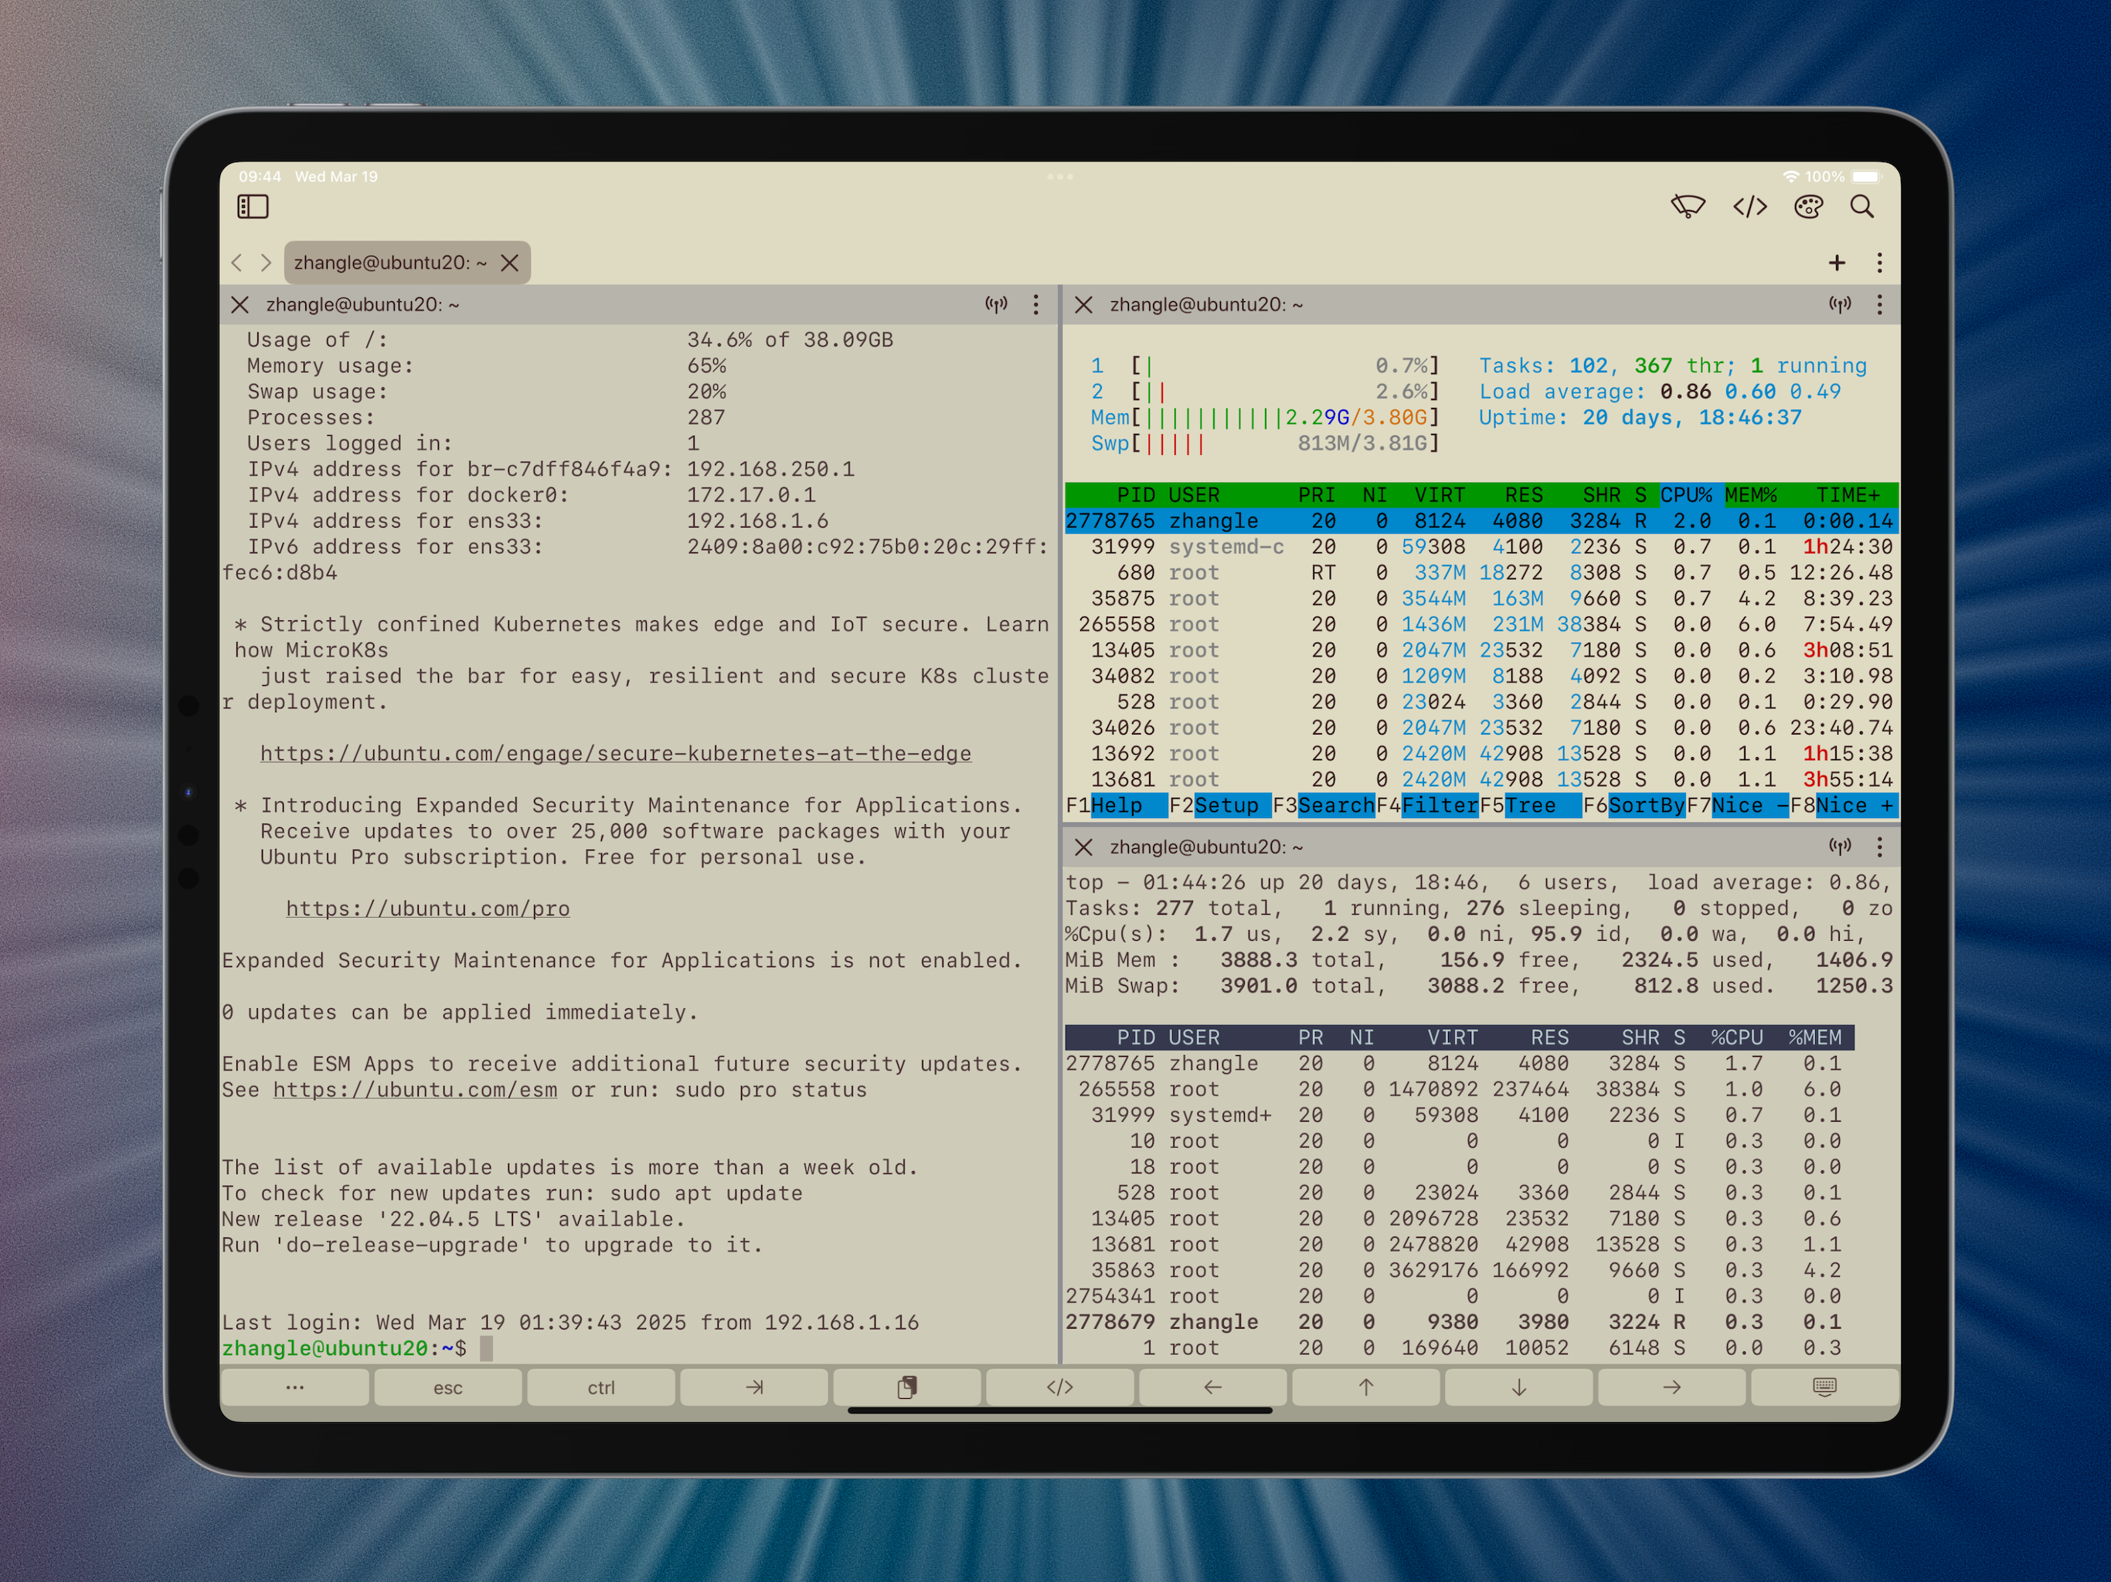Viewport: 2111px width, 1582px height.
Task: Open more options menu of left pane
Action: click(x=1035, y=304)
